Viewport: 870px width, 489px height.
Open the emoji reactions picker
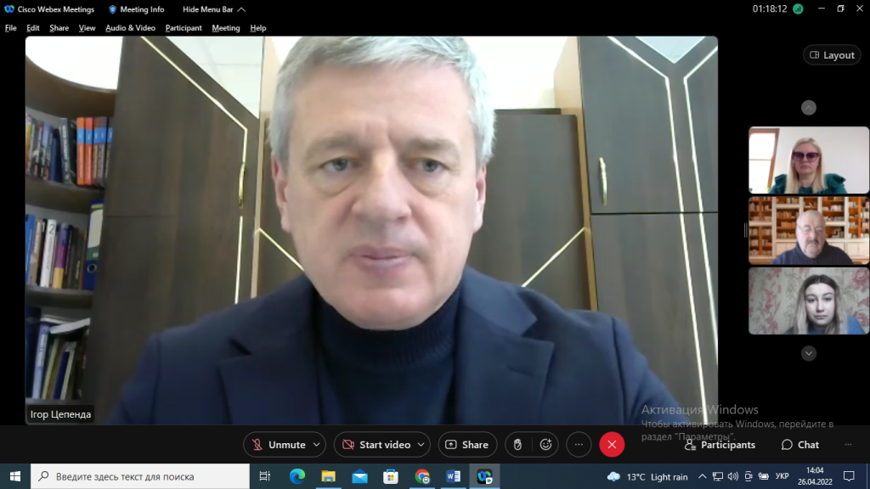point(545,445)
